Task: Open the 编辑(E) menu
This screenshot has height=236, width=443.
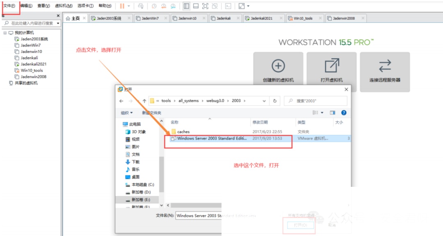Action: 26,6
